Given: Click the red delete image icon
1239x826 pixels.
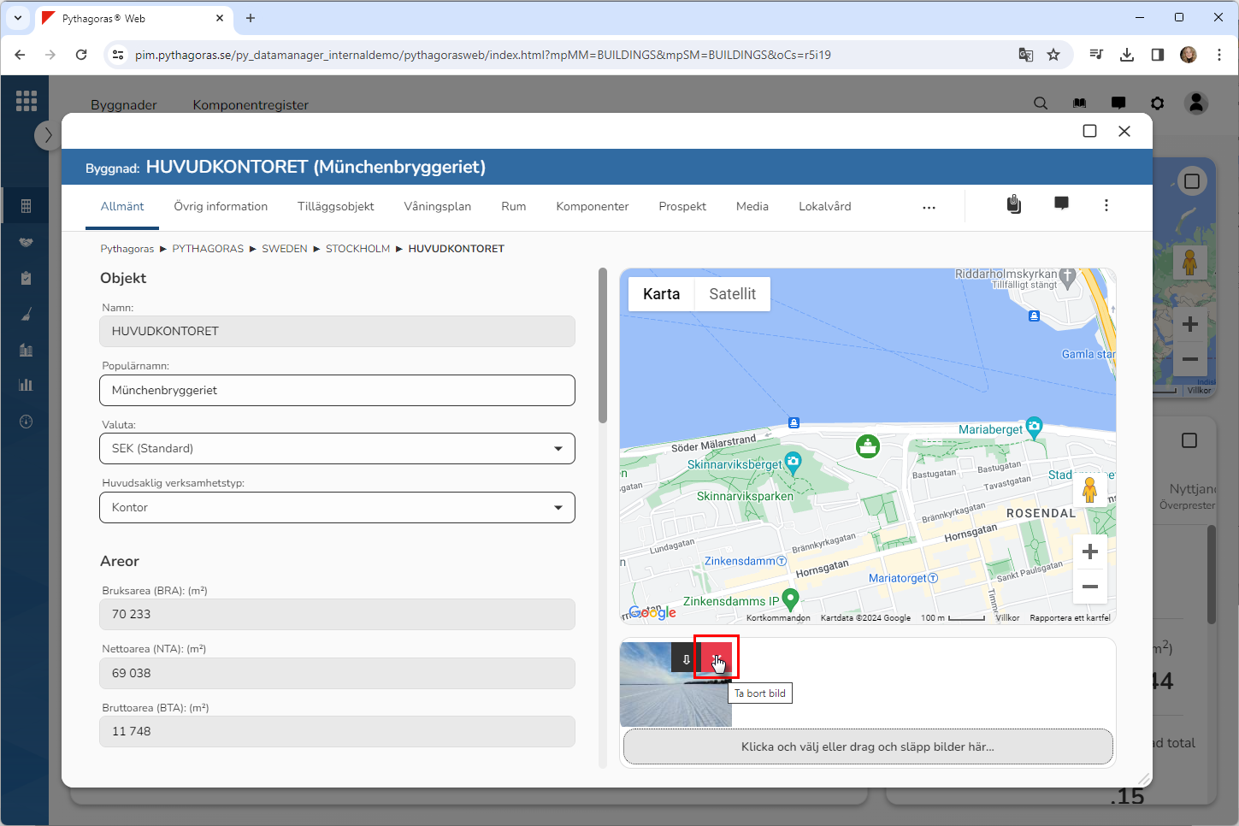Looking at the screenshot, I should tap(717, 658).
